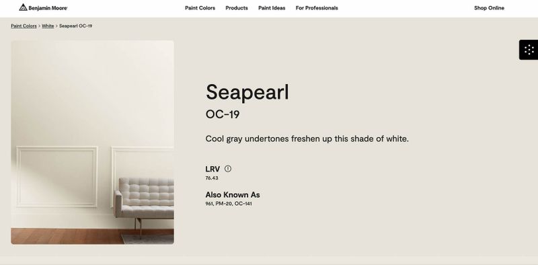Go to White breadcrumb link
Viewport: 538px width, 265px height.
click(x=48, y=26)
